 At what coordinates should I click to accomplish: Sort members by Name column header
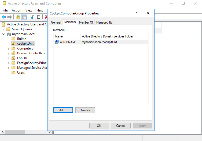click(x=67, y=36)
